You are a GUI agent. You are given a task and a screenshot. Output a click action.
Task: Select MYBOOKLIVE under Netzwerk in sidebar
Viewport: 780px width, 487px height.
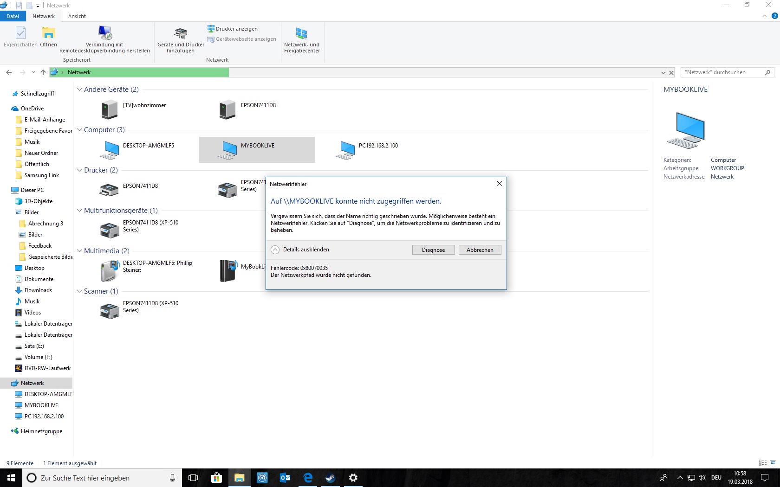pos(41,405)
